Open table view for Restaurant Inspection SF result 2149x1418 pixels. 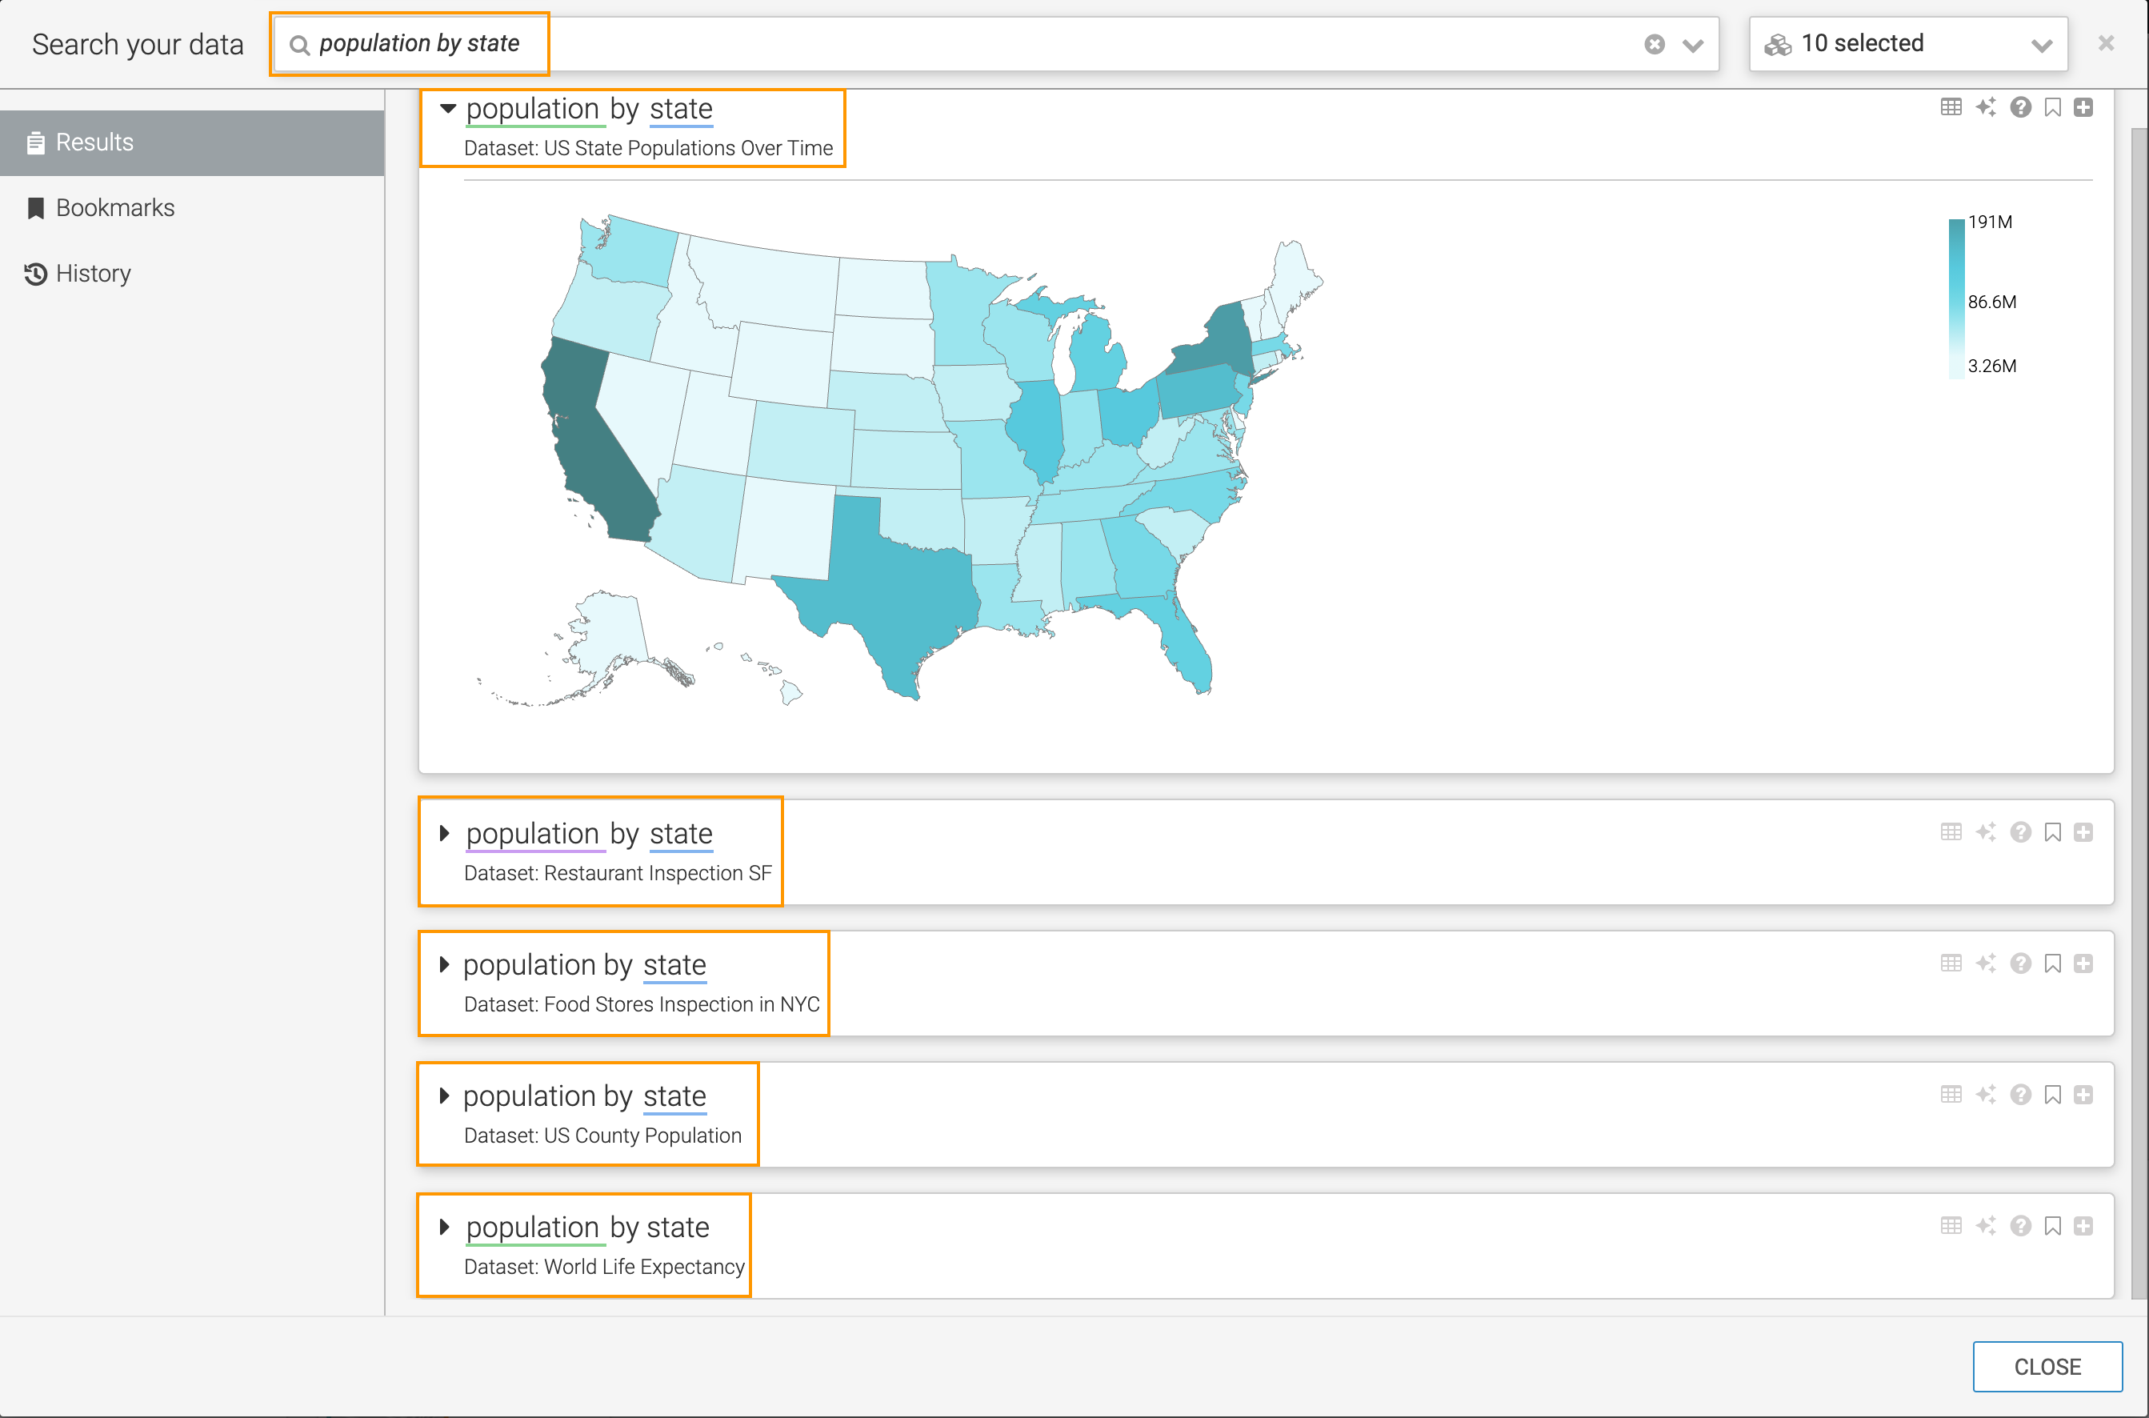click(1950, 832)
